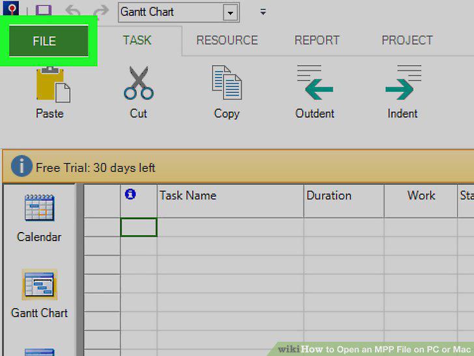The width and height of the screenshot is (474, 356).
Task: Select the highlighted first indicator cell
Action: click(x=139, y=227)
